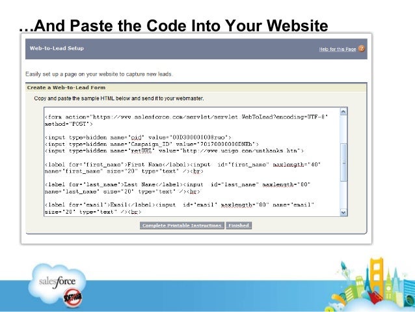Screen dimensions: 415x312
Task: Click the name="first_name" size="20" line
Action: coord(124,171)
